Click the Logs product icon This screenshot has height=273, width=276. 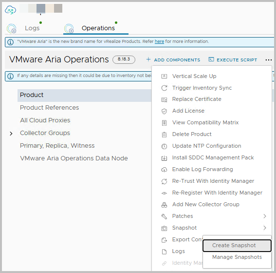tap(12, 28)
